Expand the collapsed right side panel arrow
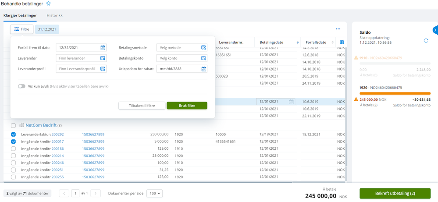Image resolution: width=438 pixels, height=202 pixels. coord(435,30)
